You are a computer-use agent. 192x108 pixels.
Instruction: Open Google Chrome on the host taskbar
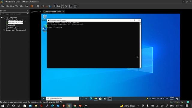pos(75,106)
